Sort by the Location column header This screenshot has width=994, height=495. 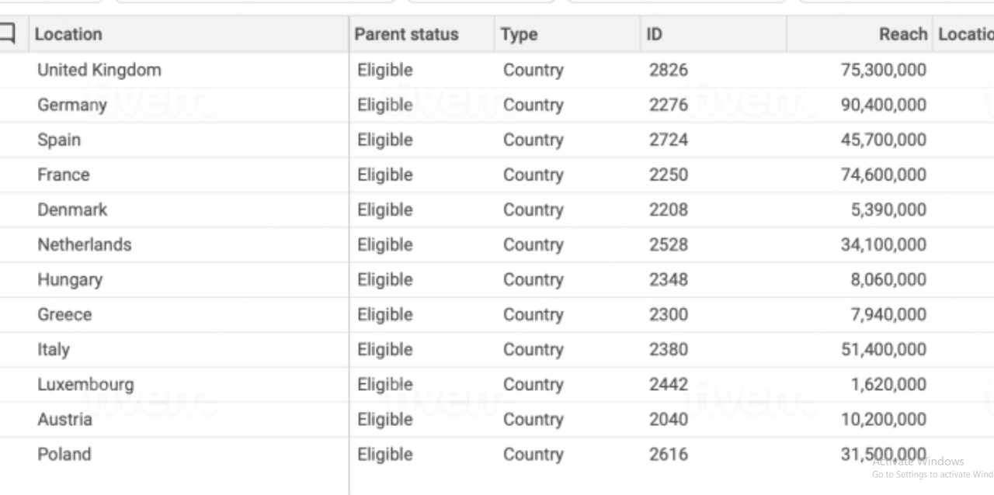click(x=68, y=34)
